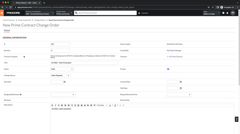
Task: Open the Invoiced Date calendar picker
Action: 181,82
